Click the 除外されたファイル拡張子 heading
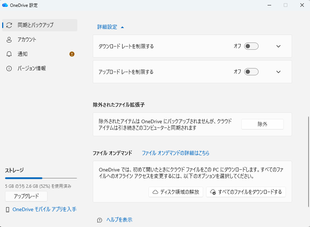 click(x=119, y=105)
